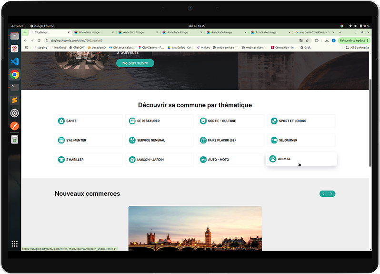
Task: Open the apps grid in bookmarks bar
Action: (26, 48)
